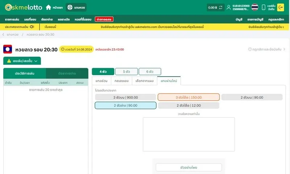Select the grey 2 ตัวโต๊ด | 12.00 chip
The height and width of the screenshot is (174, 290).
click(188, 105)
